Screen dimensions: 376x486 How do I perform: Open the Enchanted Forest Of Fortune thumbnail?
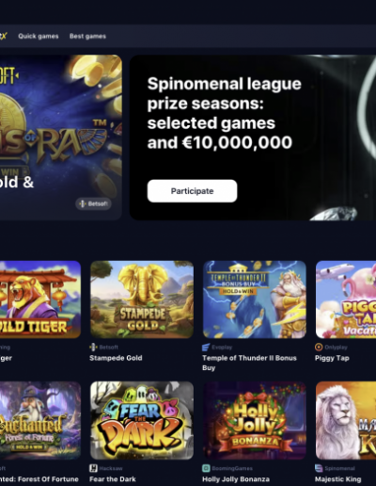click(x=40, y=420)
